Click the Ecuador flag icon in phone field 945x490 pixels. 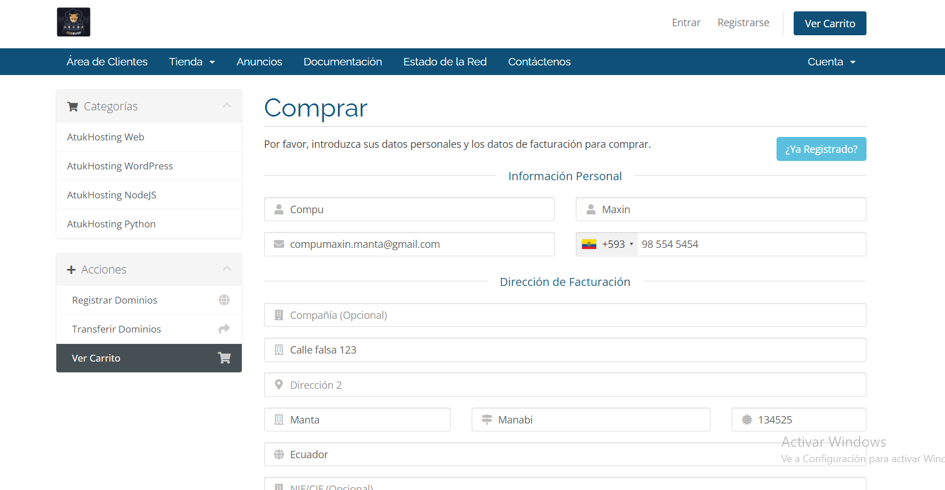589,244
